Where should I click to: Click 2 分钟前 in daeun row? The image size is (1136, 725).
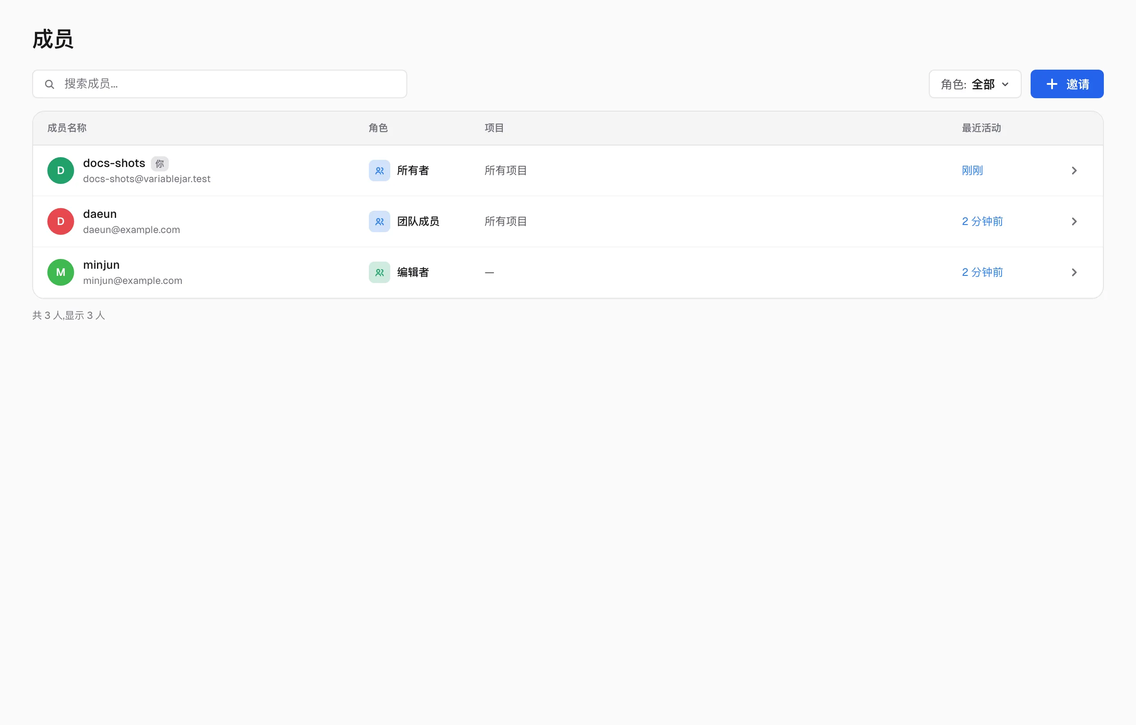(x=982, y=221)
